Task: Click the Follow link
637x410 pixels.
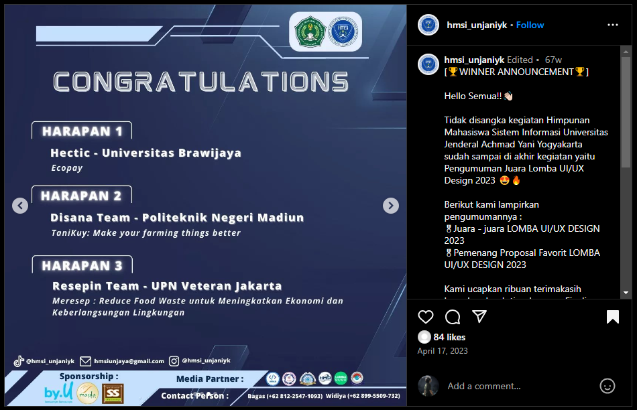Action: (530, 25)
